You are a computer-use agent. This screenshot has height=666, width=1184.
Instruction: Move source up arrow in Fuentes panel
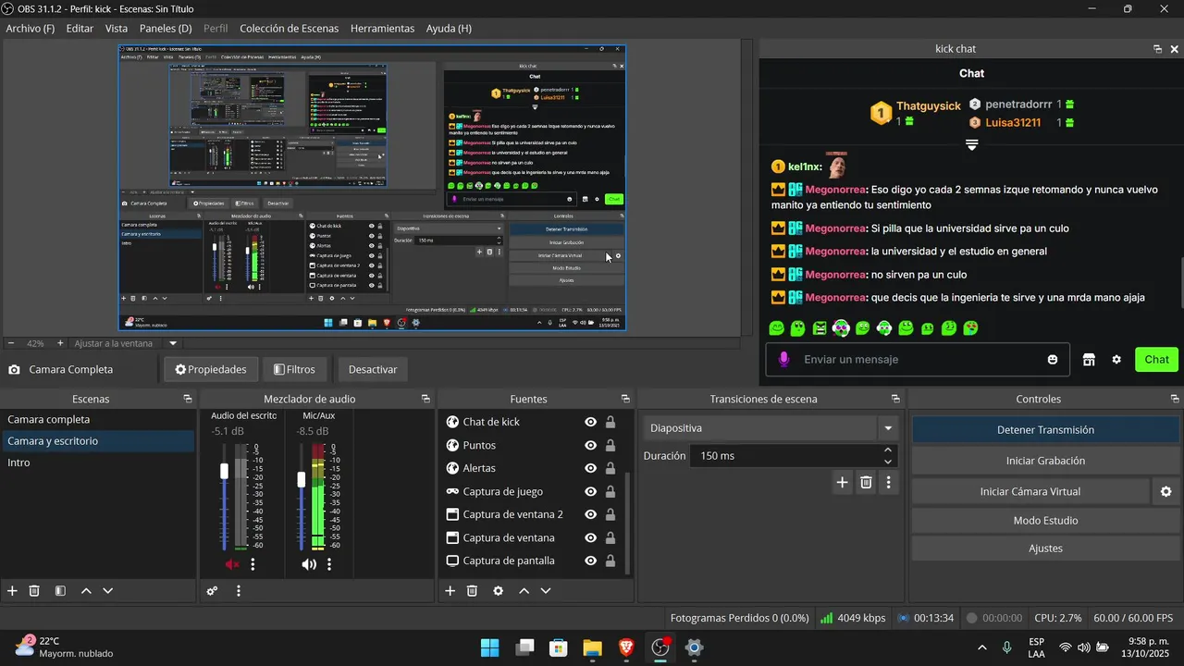[524, 591]
